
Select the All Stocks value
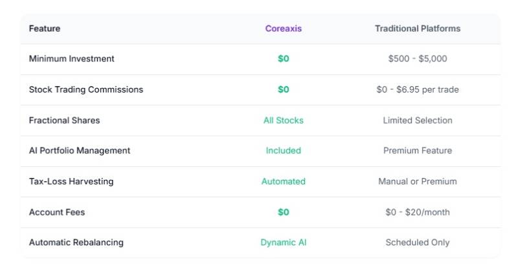click(283, 120)
